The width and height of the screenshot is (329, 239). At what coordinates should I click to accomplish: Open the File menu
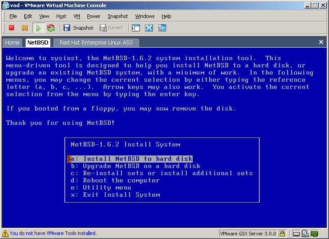point(13,16)
